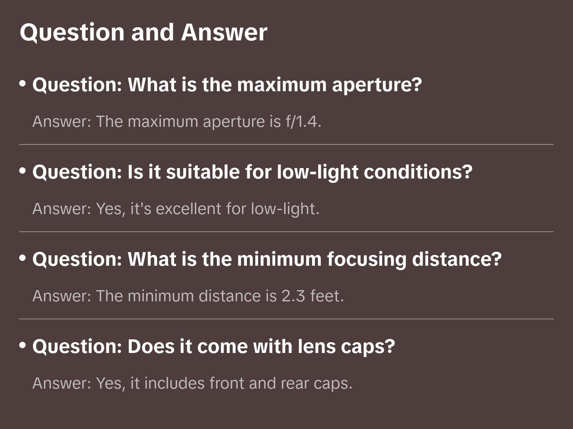The height and width of the screenshot is (429, 573).
Task: Click the divider below the low-light answer
Action: point(286,232)
